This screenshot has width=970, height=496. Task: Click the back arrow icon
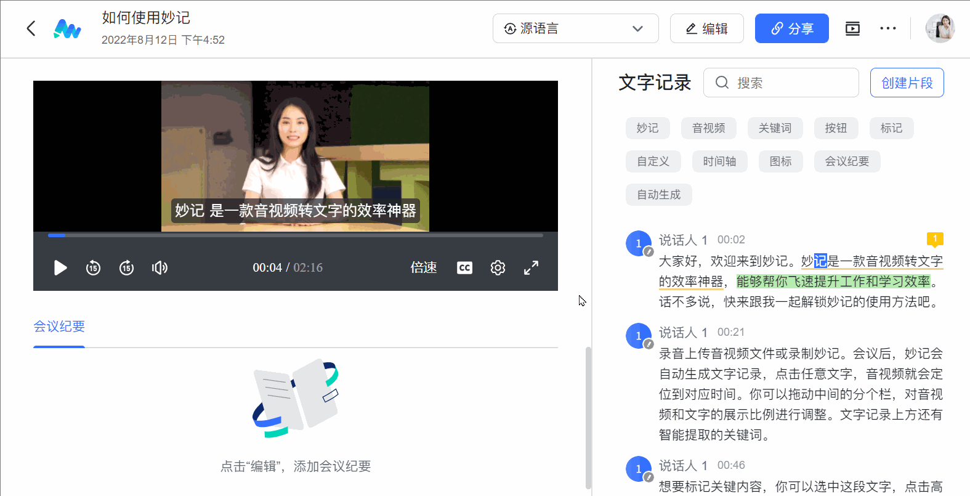[x=31, y=28]
